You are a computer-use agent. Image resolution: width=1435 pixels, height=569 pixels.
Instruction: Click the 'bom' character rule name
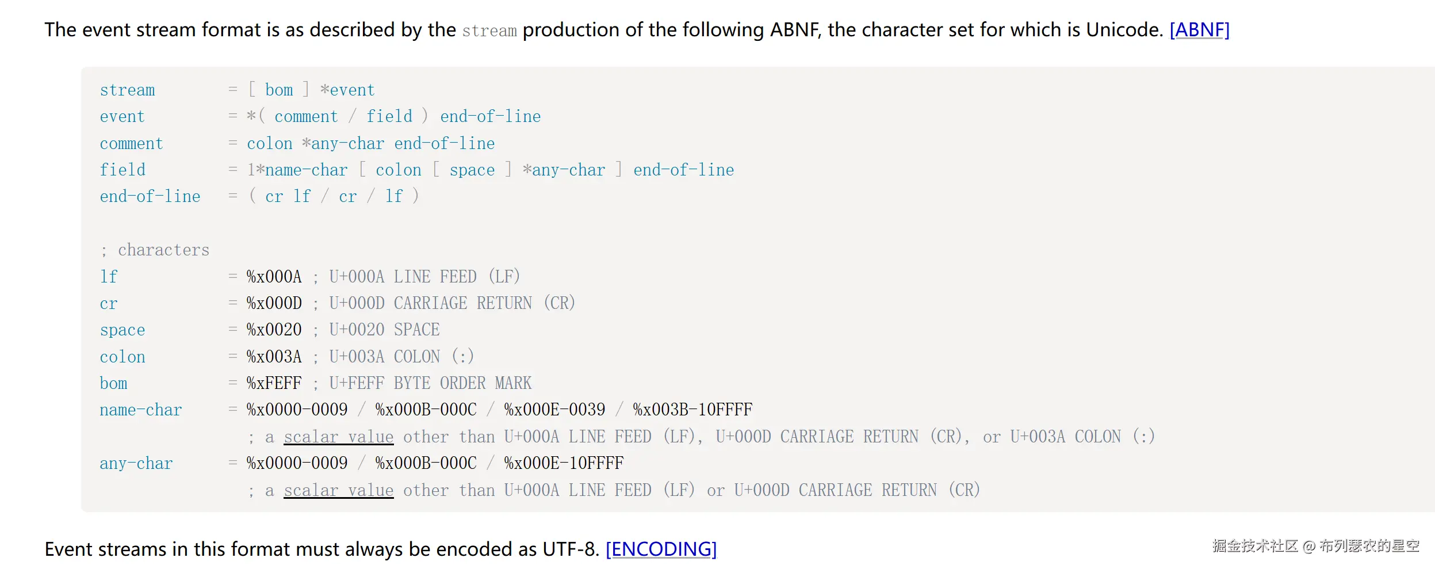tap(114, 383)
